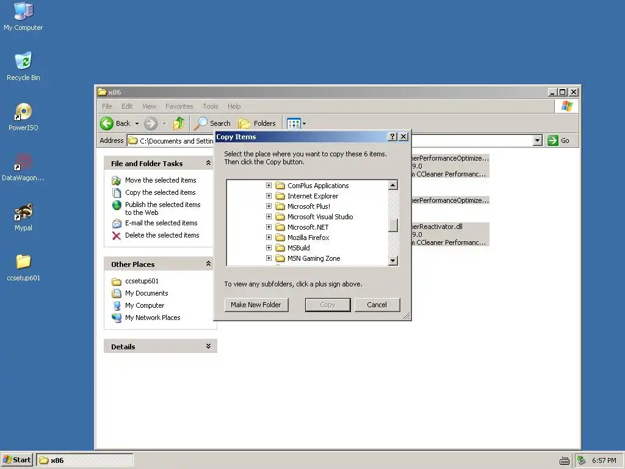Viewport: 625px width, 469px height.
Task: Click the folder tree scrollbar thumb
Action: coord(393,225)
